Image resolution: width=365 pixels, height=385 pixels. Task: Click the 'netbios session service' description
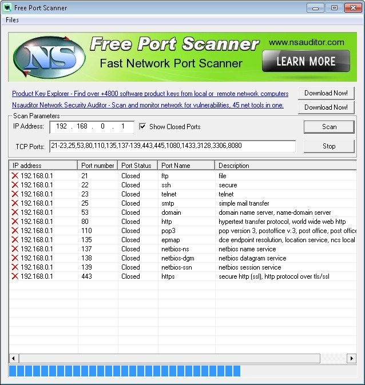click(249, 267)
